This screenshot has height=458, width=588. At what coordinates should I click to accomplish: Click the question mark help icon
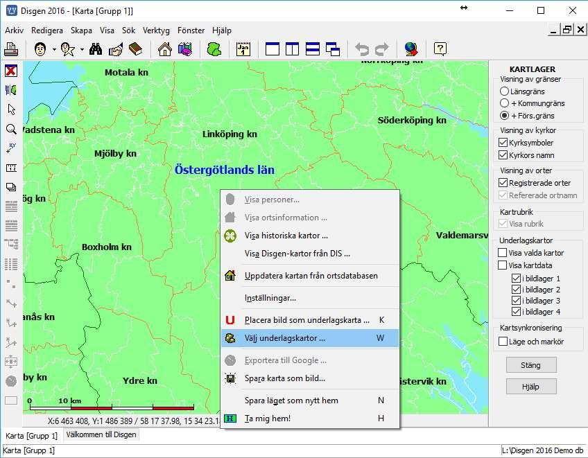[x=440, y=49]
